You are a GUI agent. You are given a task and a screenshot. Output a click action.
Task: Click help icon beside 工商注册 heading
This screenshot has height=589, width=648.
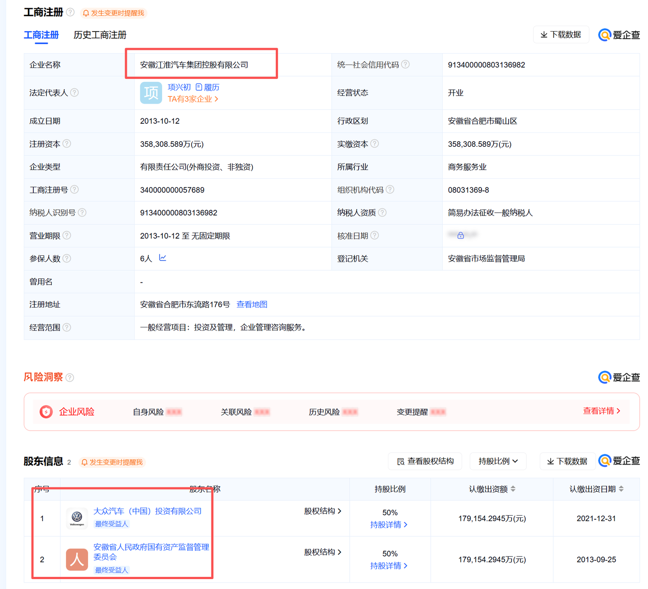[70, 12]
